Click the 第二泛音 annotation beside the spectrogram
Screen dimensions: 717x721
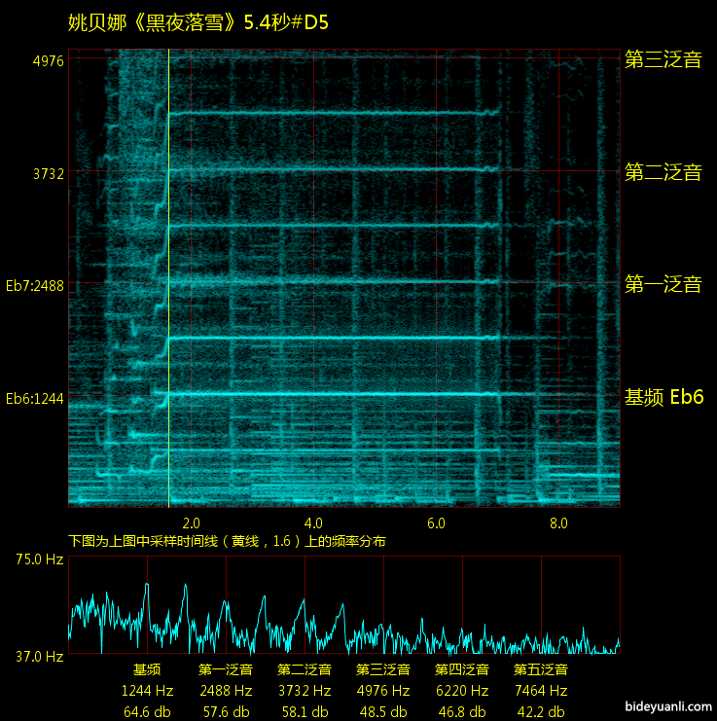[x=663, y=173]
